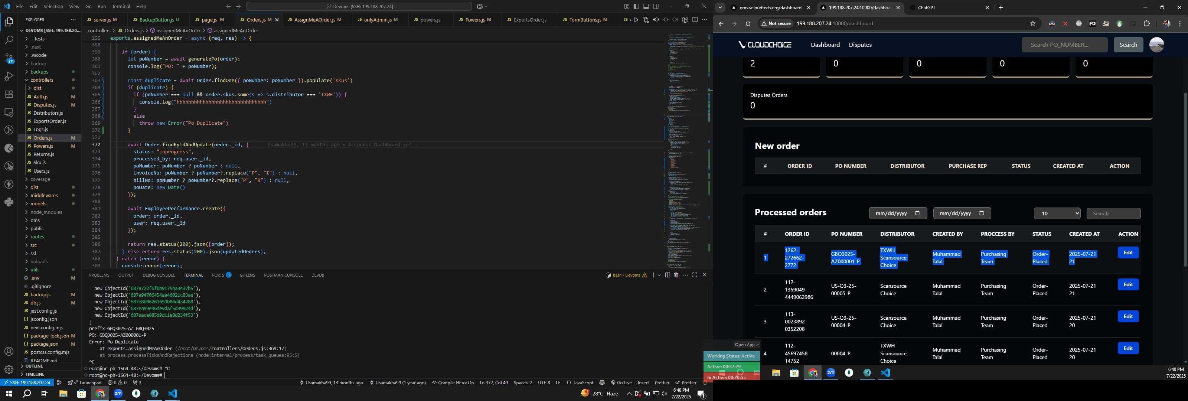Viewport: 1188px width, 401px height.
Task: Reload the dashboard page in Chrome
Action: (748, 23)
